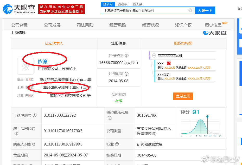Clear the search box with the X icon
This screenshot has height=165, width=242.
[x=190, y=10]
